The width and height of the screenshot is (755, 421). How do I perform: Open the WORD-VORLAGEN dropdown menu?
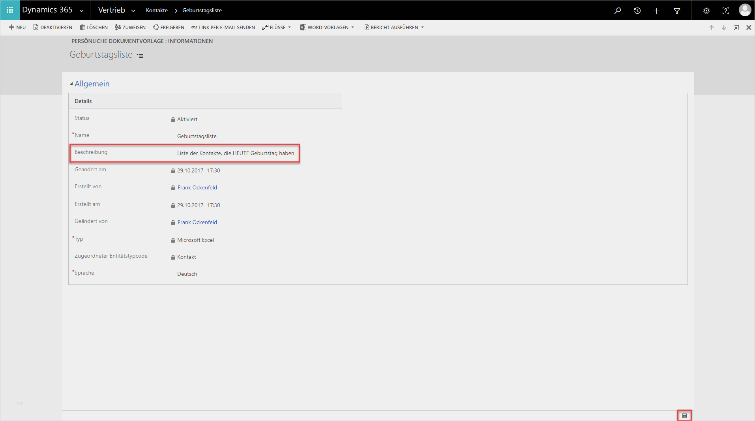(x=327, y=27)
